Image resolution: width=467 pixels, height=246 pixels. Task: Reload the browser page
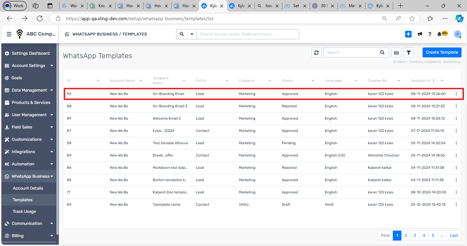40,18
